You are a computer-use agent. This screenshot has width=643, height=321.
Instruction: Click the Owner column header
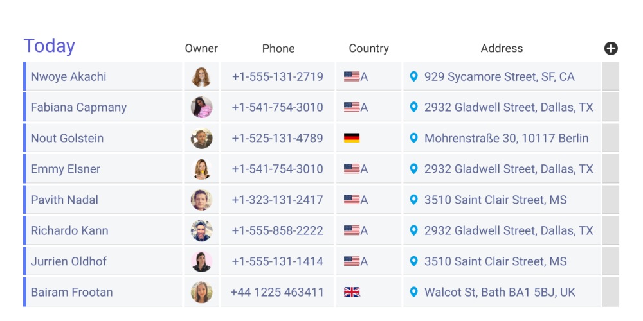tap(201, 48)
